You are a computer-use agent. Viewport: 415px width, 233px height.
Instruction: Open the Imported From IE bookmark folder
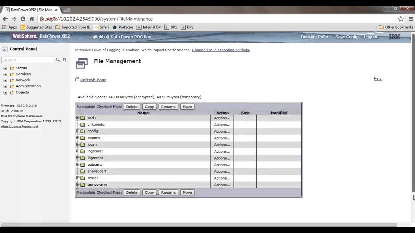[73, 27]
